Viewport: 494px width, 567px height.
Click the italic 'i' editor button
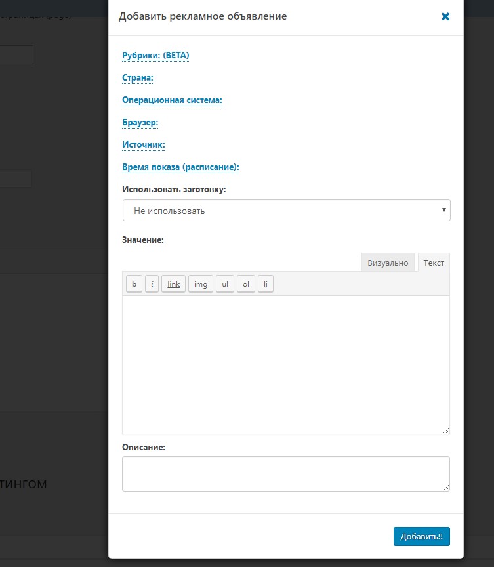[x=152, y=284]
